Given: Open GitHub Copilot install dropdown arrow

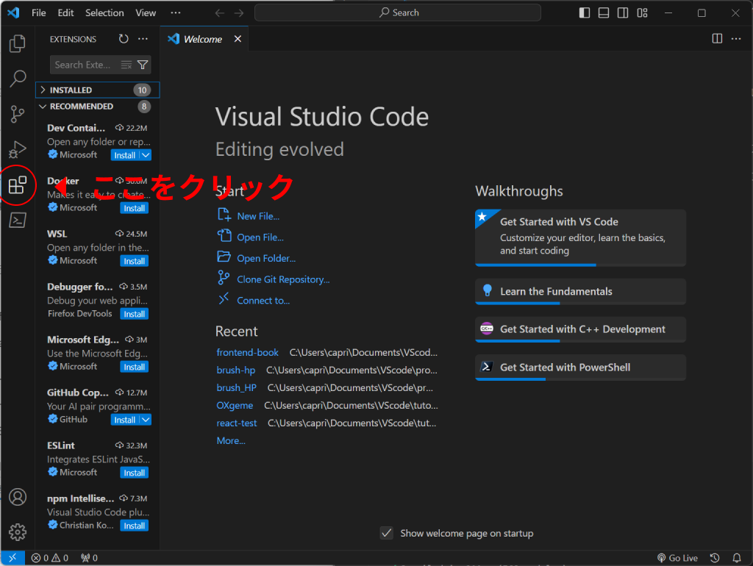Looking at the screenshot, I should tap(146, 420).
